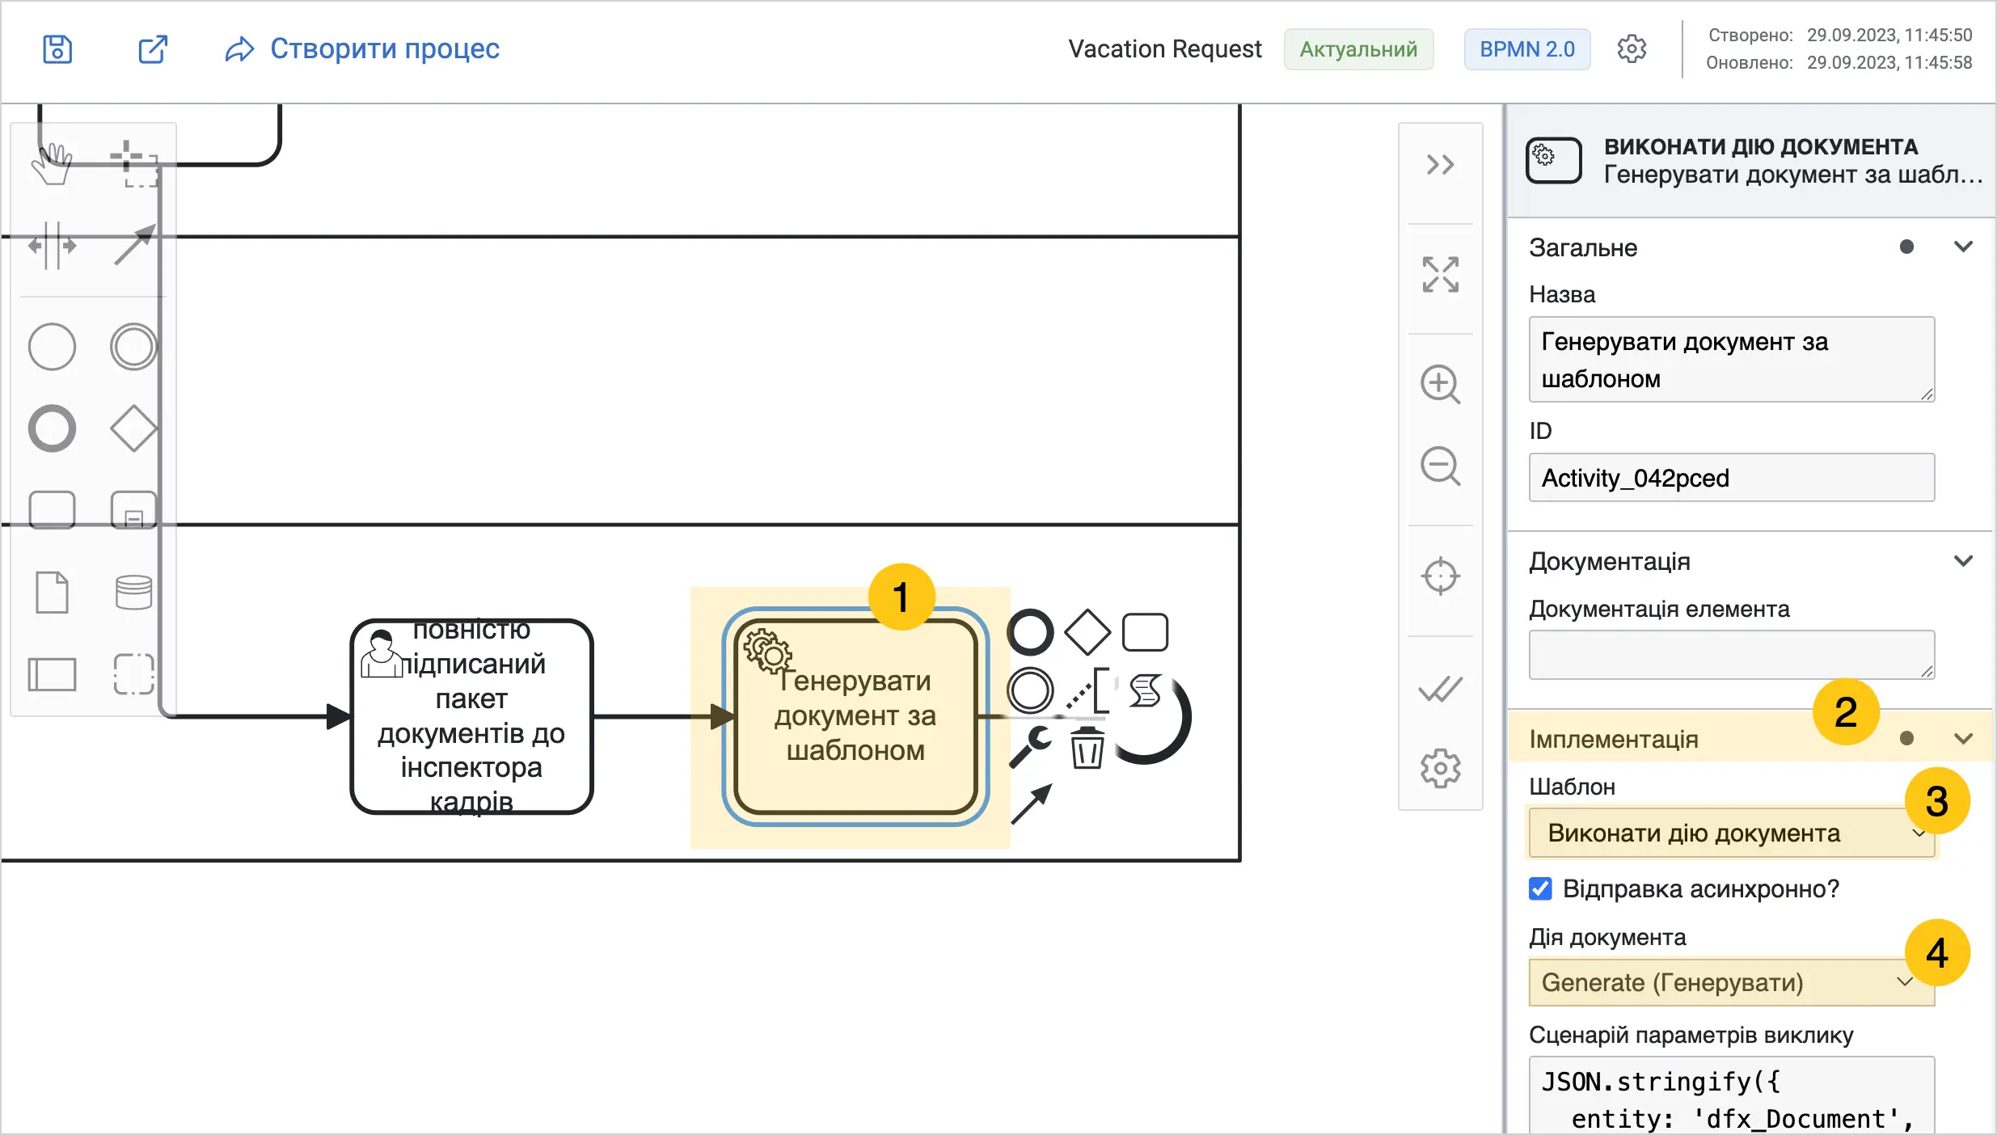Select gateway diamond in palette

[133, 428]
